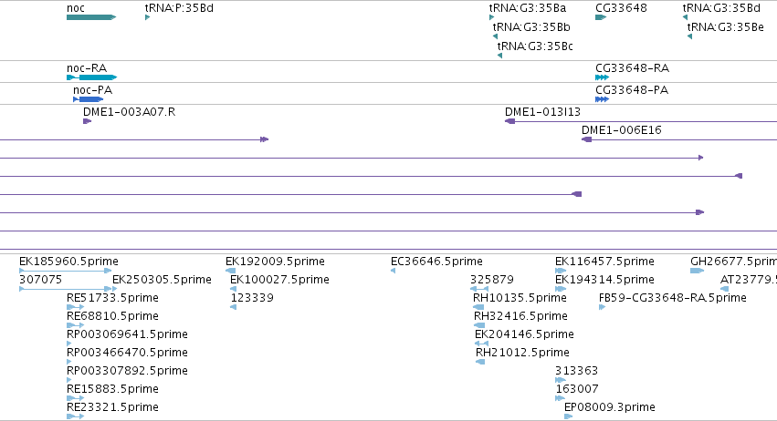Image resolution: width=777 pixels, height=421 pixels.
Task: Select the EK116457.5prime label
Action: point(604,262)
